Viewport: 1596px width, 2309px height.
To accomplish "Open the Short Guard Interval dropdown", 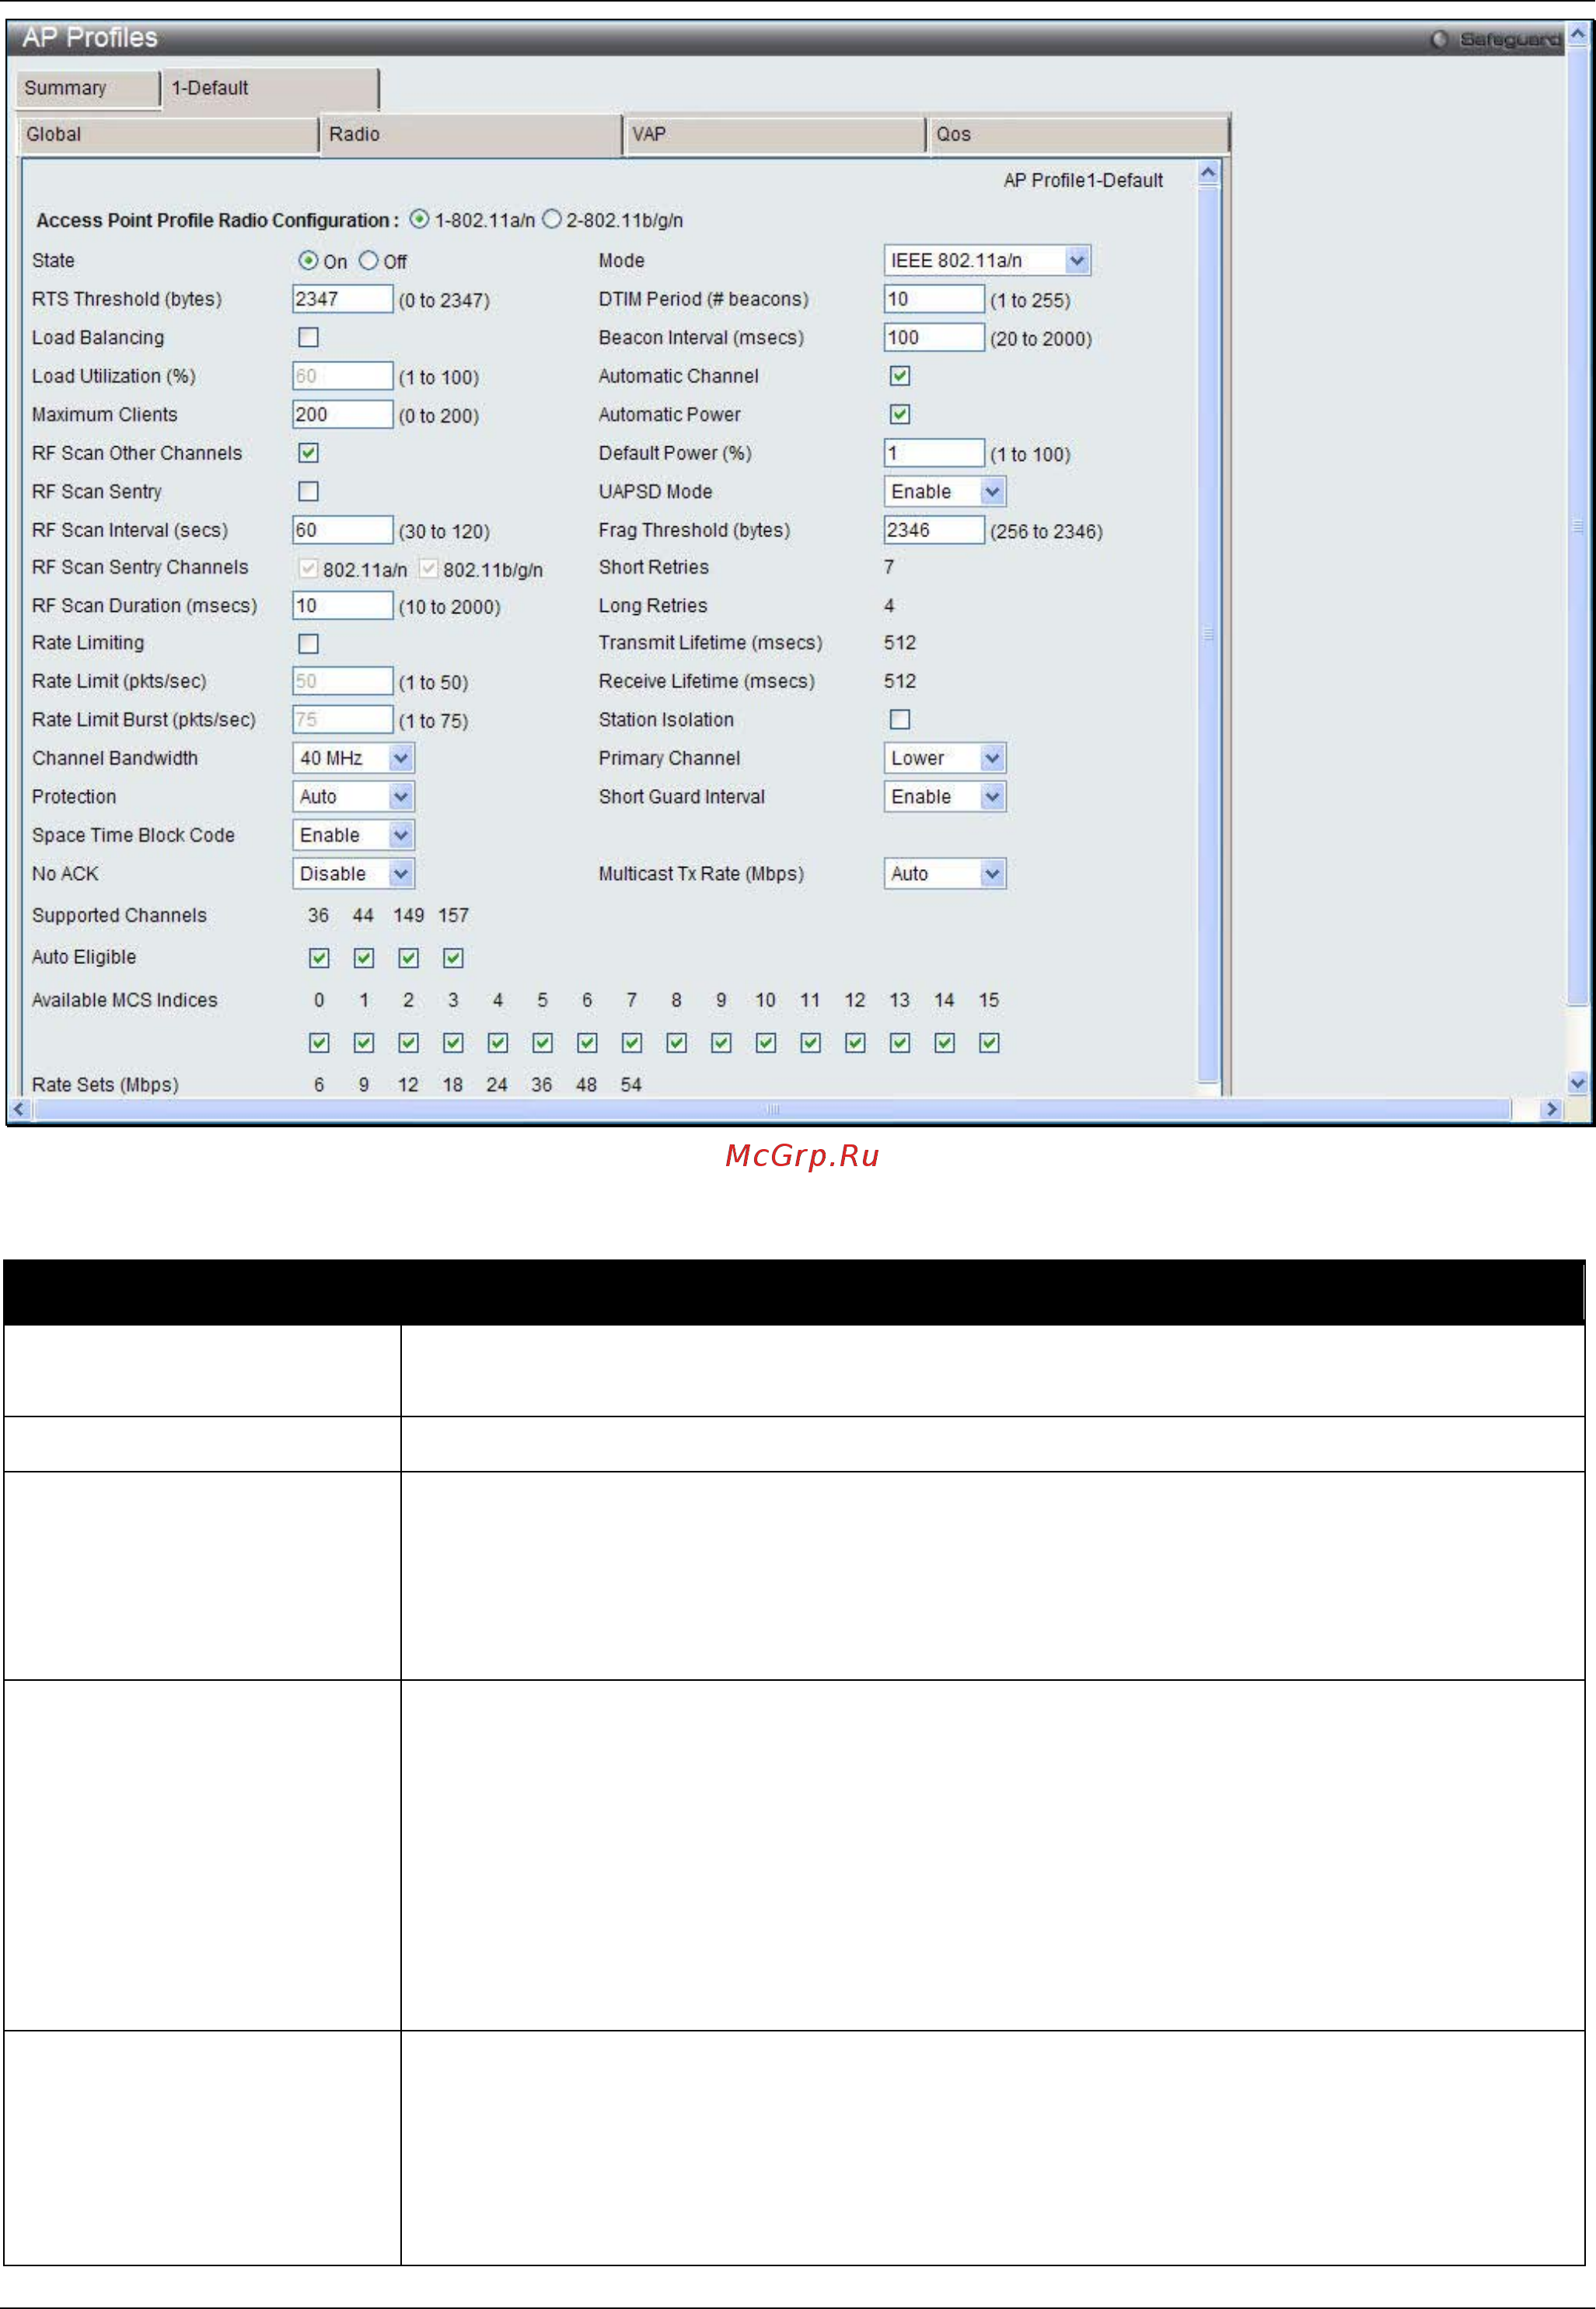I will (945, 796).
